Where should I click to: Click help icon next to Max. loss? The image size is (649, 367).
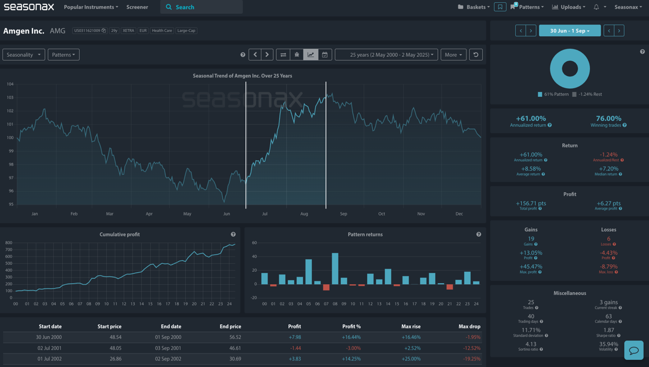[616, 272]
